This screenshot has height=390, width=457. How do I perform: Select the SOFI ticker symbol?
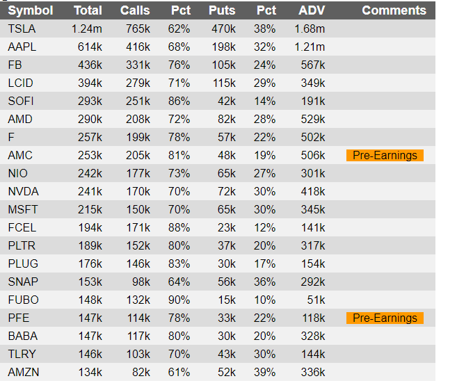(21, 101)
